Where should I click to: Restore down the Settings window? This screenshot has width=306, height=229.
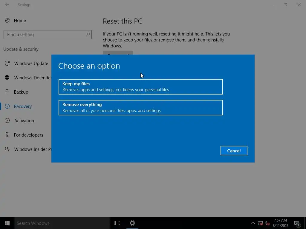point(285,5)
